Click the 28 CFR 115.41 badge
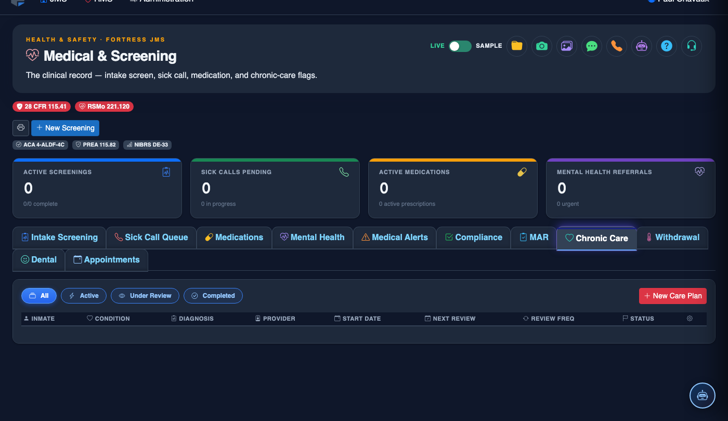 coord(42,107)
